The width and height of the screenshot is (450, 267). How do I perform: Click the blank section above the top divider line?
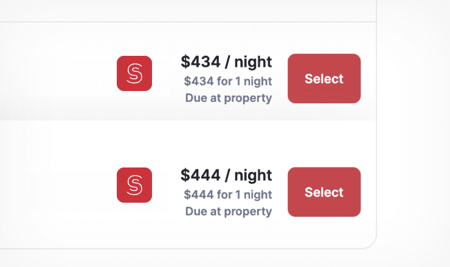187,10
